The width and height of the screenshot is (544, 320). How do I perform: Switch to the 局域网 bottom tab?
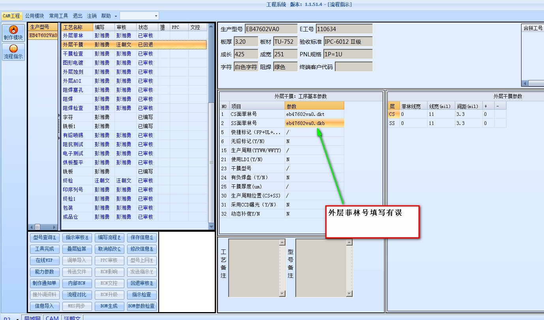click(x=32, y=318)
